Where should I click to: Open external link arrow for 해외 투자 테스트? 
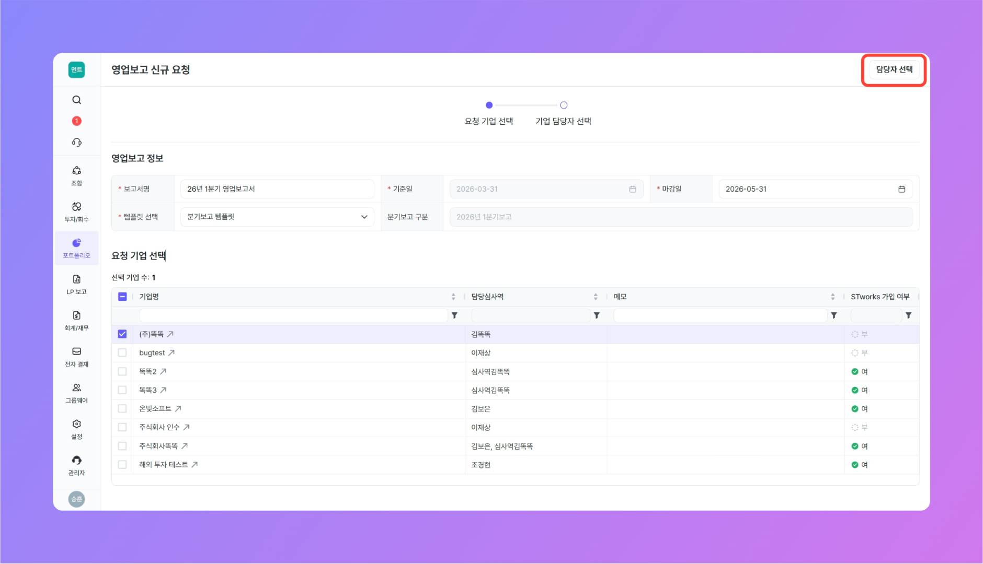195,465
